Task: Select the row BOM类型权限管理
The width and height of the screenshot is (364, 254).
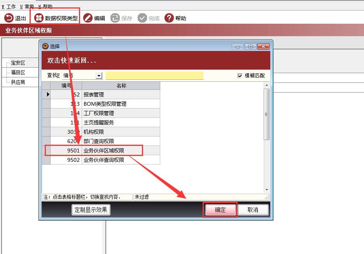Action: click(x=101, y=104)
